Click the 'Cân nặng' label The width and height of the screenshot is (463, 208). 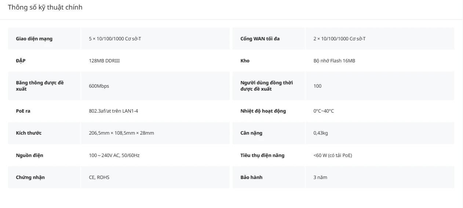click(251, 133)
